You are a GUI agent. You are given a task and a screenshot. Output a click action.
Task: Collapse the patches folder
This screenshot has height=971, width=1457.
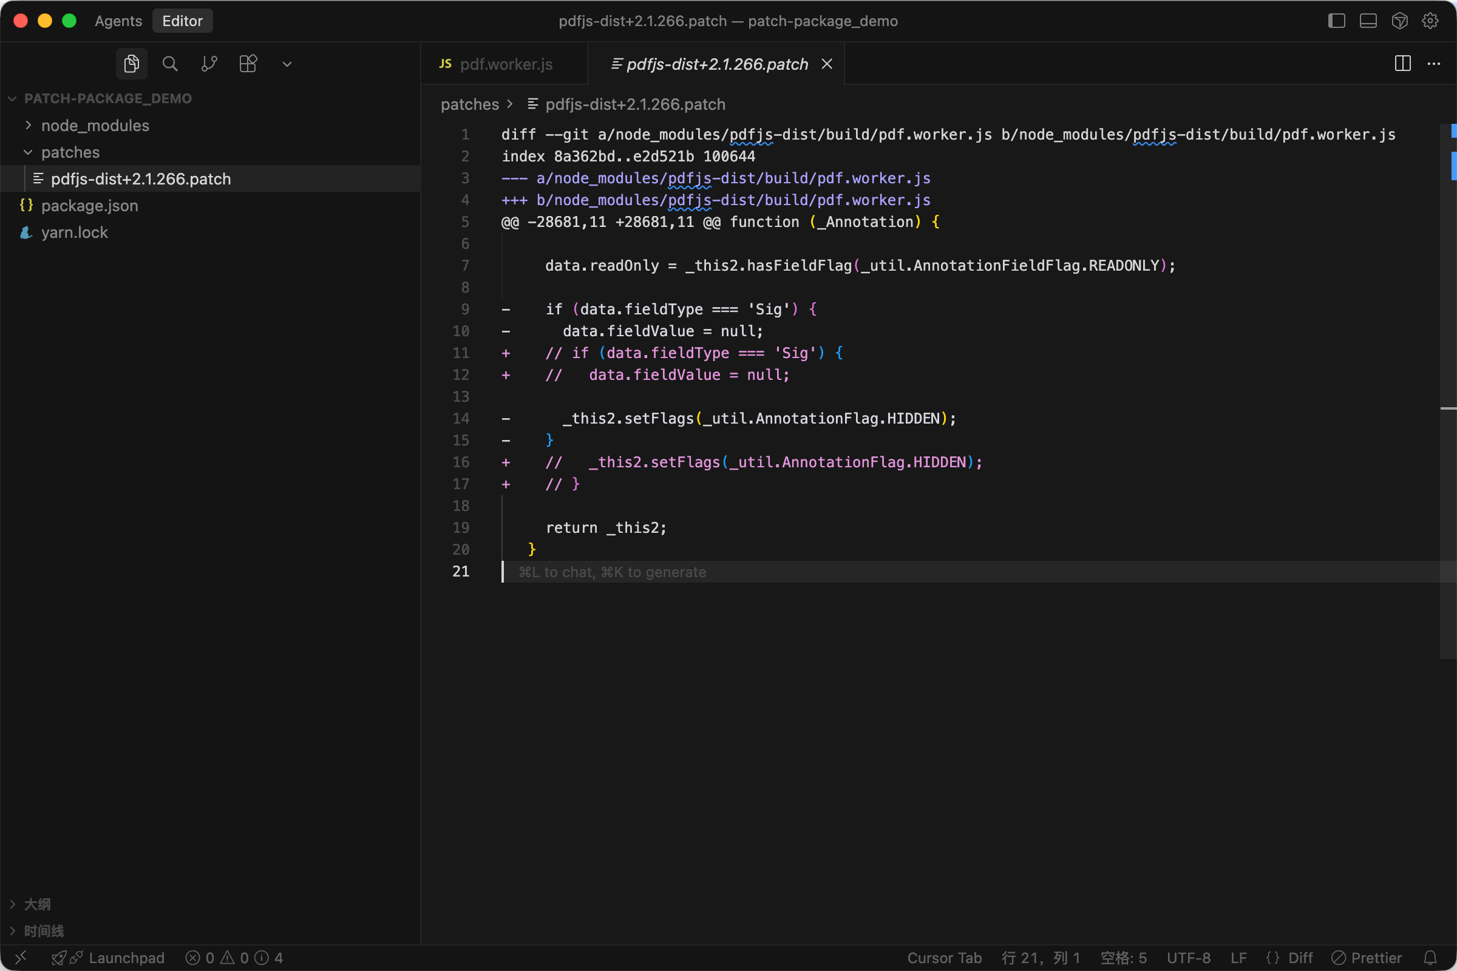(x=70, y=152)
